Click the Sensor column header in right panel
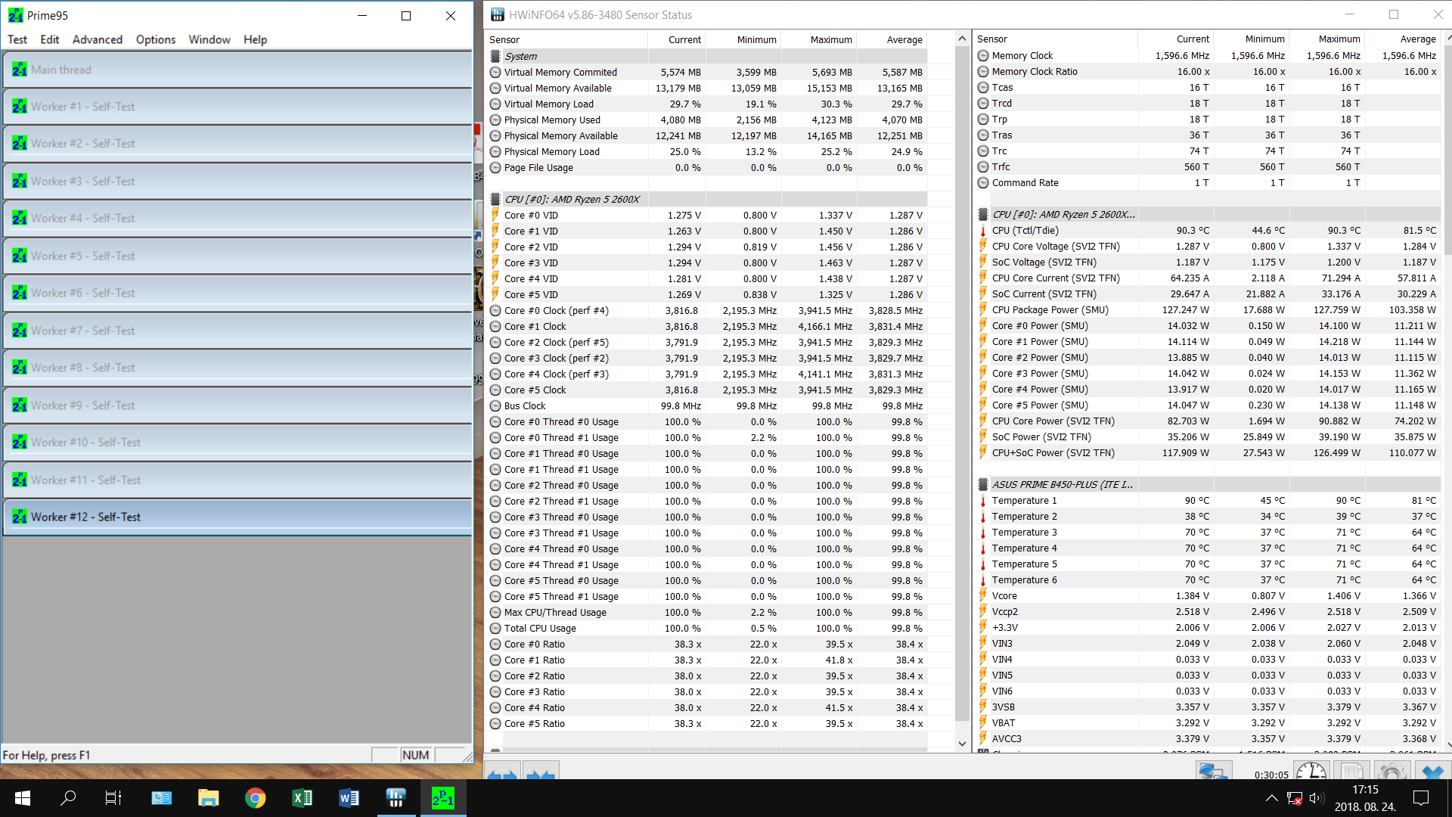The height and width of the screenshot is (817, 1452). click(1056, 39)
